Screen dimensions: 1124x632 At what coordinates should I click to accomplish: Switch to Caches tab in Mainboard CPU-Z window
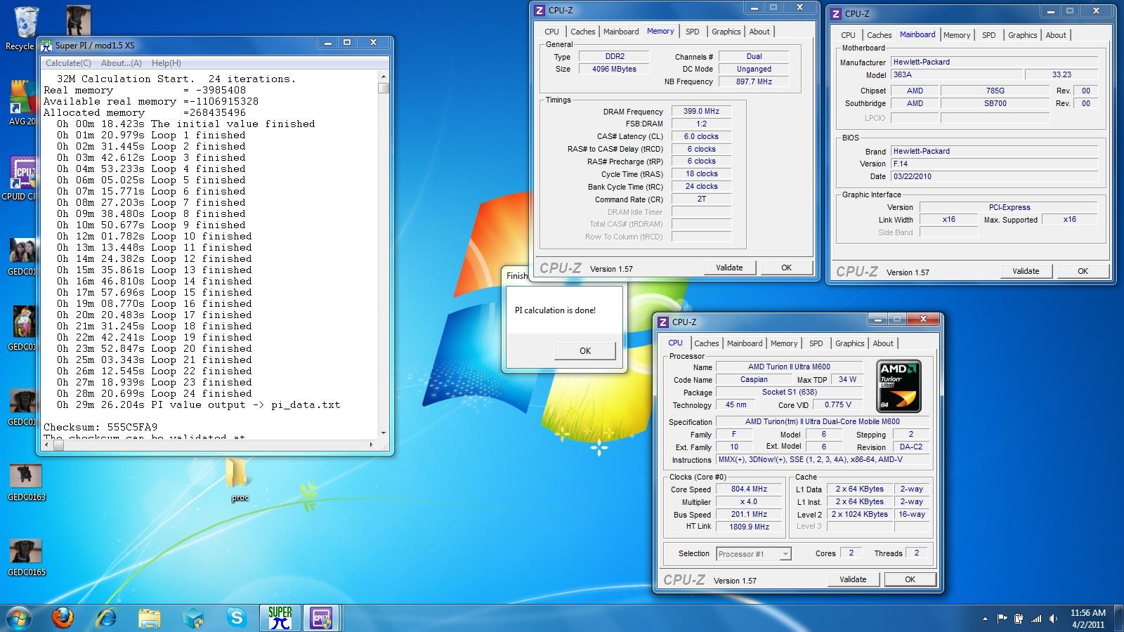point(880,35)
